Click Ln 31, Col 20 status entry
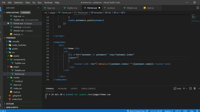Image resolution: width=200 pixels, height=112 pixels. point(156,111)
